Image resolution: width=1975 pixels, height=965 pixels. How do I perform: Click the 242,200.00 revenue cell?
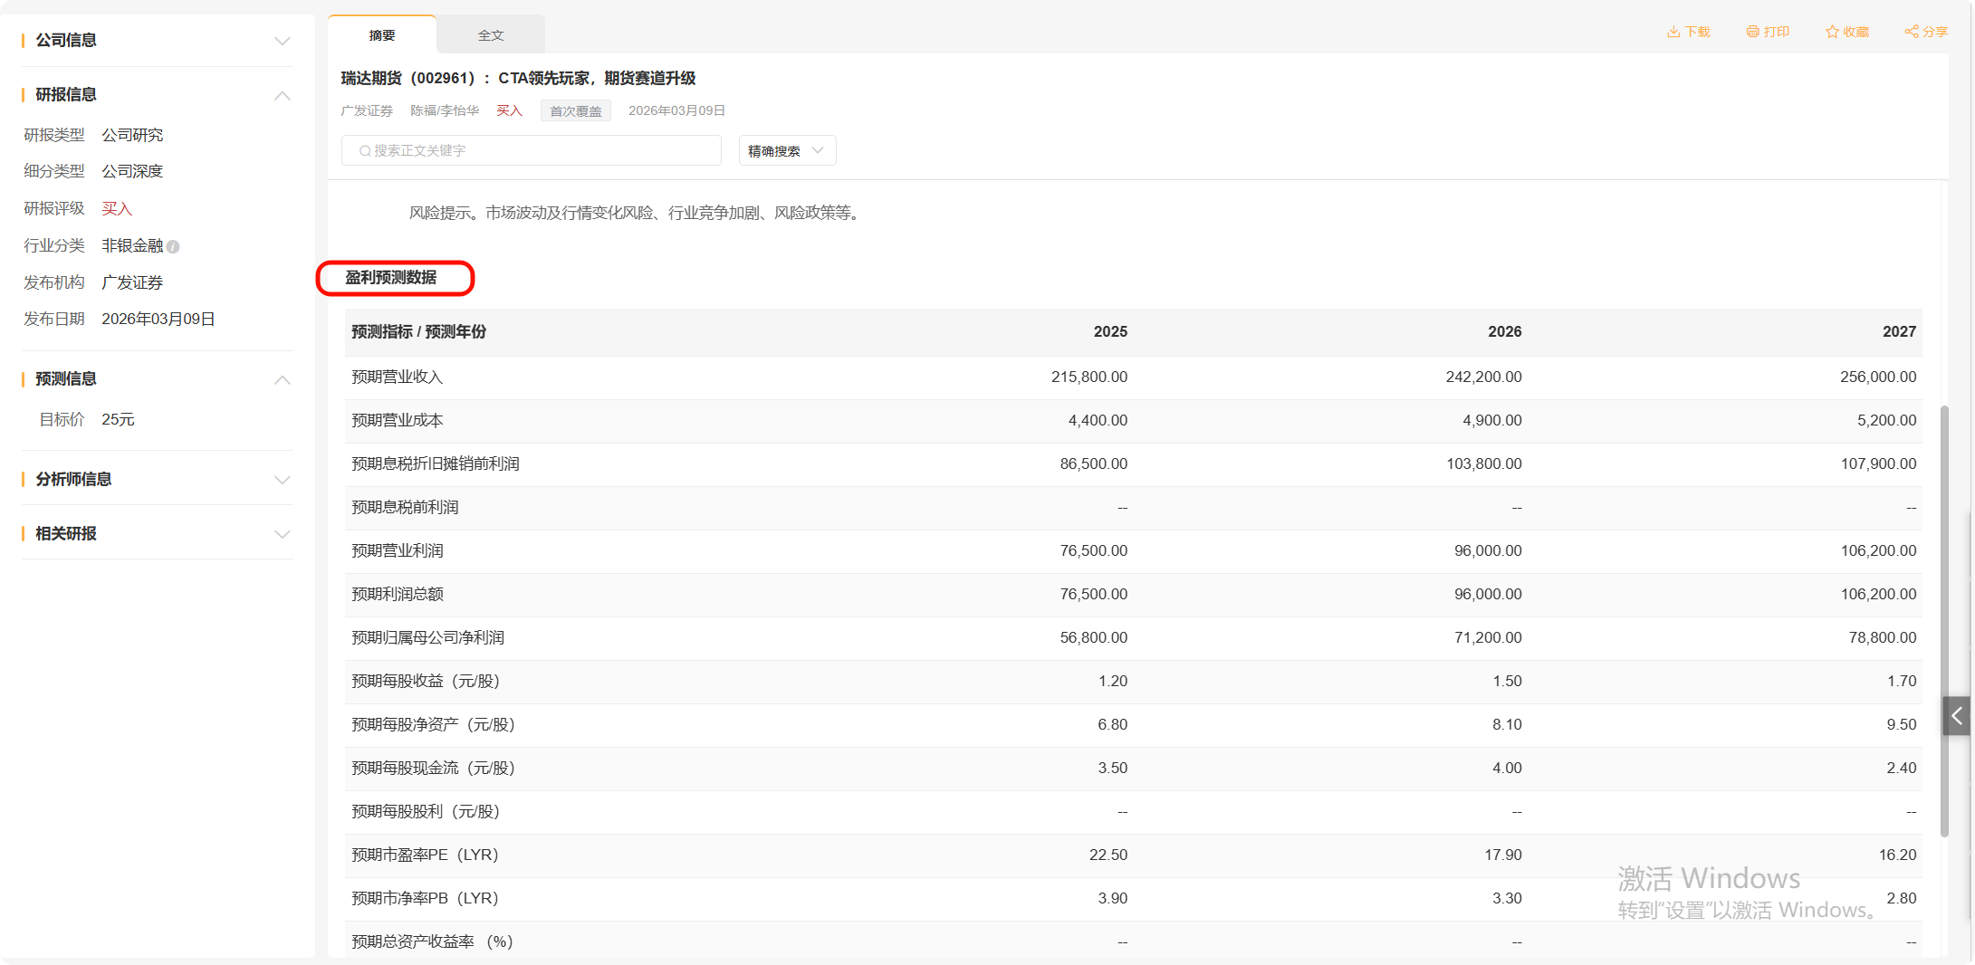pos(1484,377)
